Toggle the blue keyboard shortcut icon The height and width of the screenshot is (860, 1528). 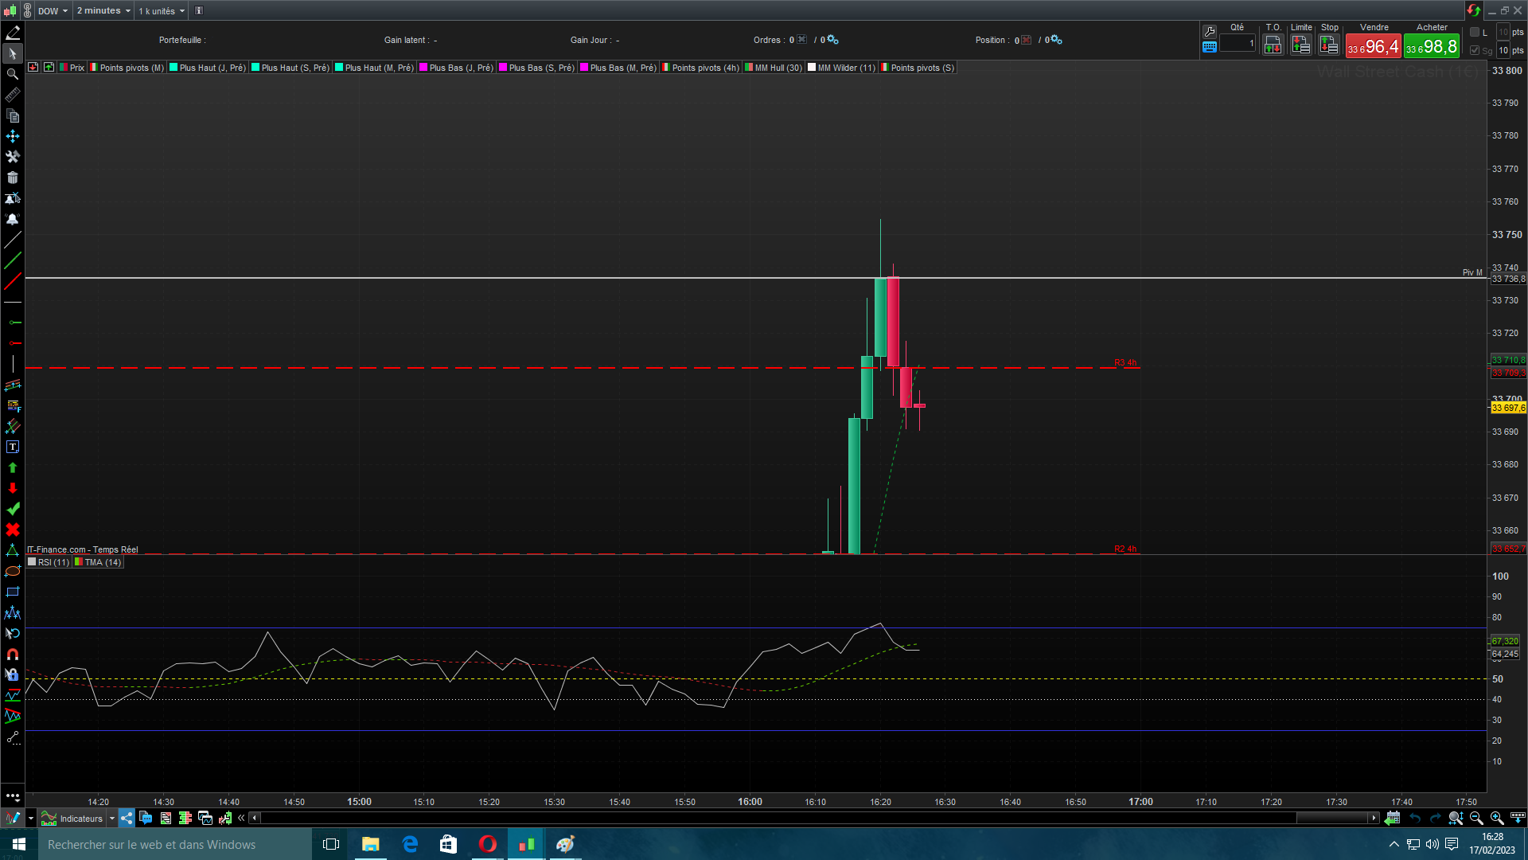[1210, 47]
